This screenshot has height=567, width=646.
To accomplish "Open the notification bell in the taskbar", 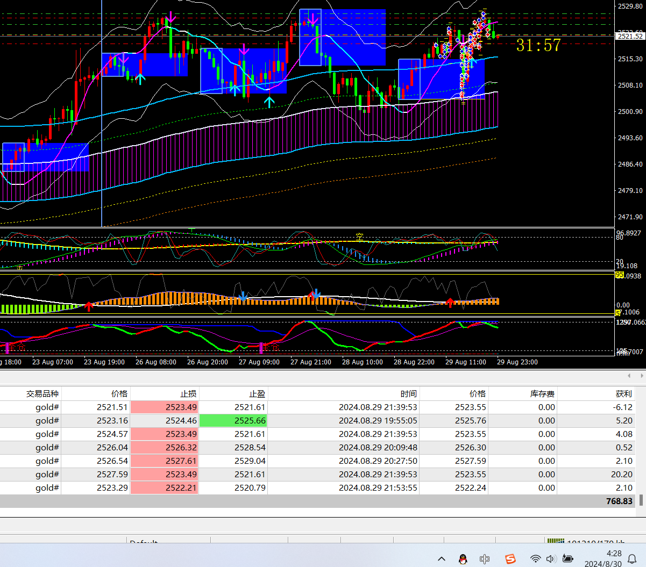I will pos(632,559).
